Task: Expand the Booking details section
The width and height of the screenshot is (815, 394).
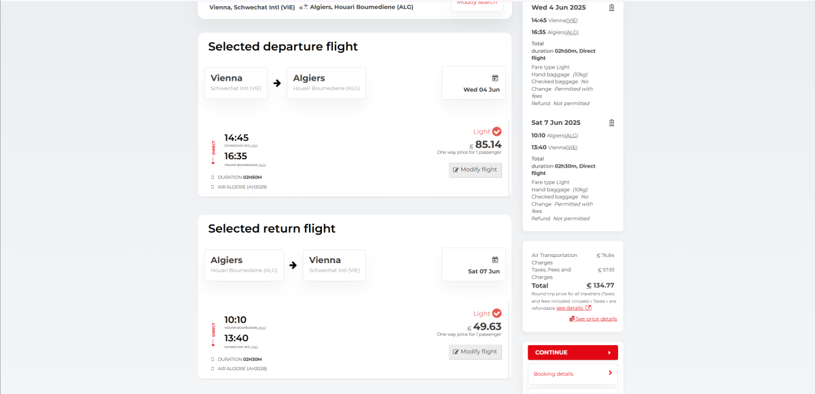Action: pos(573,374)
